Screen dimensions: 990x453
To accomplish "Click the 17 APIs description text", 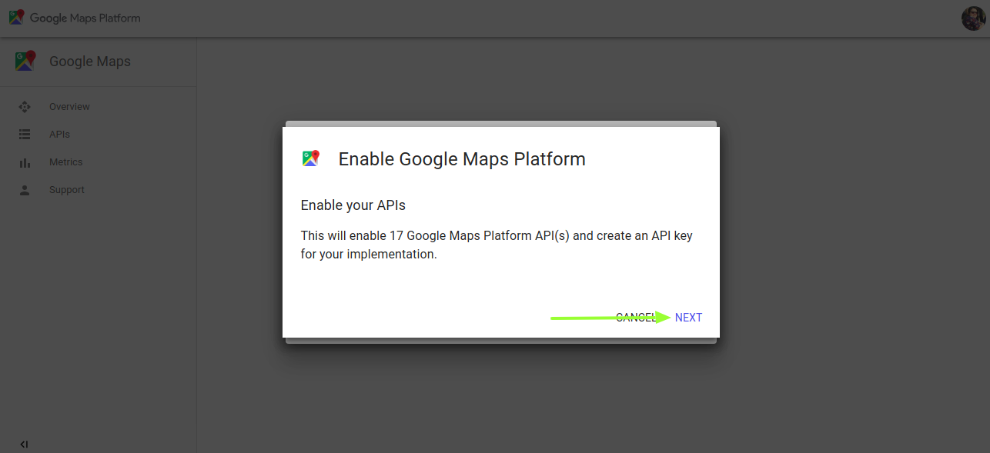I will pos(497,245).
